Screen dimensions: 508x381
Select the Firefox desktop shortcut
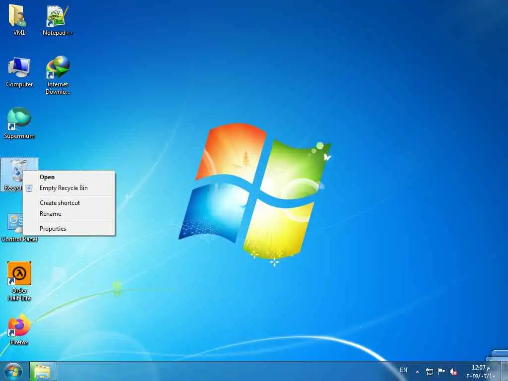point(19,329)
